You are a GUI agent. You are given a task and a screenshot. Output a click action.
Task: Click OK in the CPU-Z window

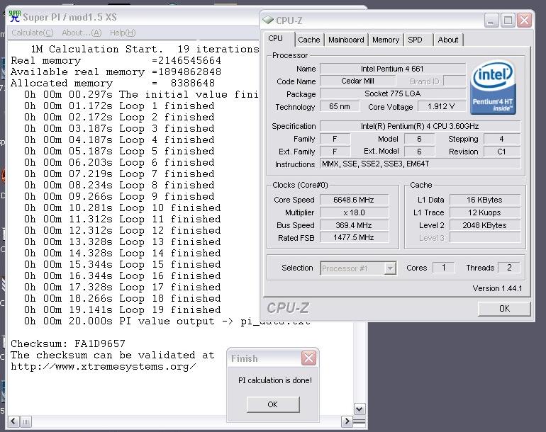504,309
